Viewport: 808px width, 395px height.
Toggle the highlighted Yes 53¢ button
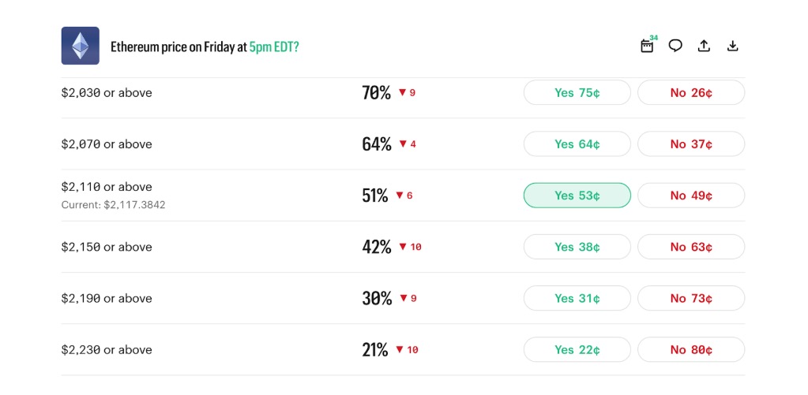pyautogui.click(x=577, y=196)
